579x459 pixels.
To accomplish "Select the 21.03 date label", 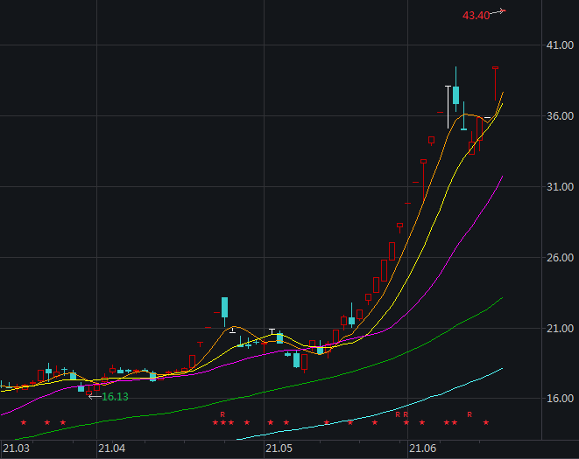I will pyautogui.click(x=16, y=449).
